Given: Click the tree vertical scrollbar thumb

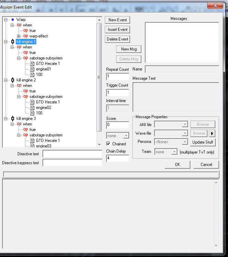Looking at the screenshot, I should 99,77.
